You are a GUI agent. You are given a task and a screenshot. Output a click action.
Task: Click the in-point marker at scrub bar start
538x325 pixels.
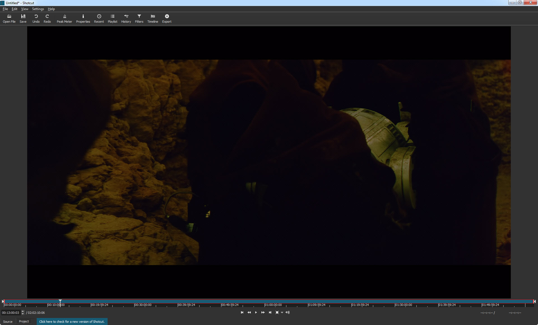click(x=3, y=301)
